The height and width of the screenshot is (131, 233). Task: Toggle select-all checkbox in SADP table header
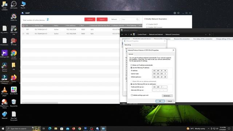23,26
